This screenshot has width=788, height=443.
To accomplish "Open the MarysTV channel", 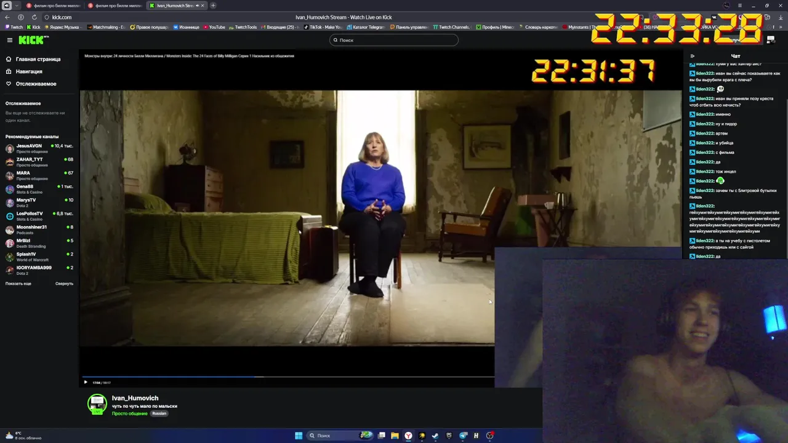I will (39, 202).
